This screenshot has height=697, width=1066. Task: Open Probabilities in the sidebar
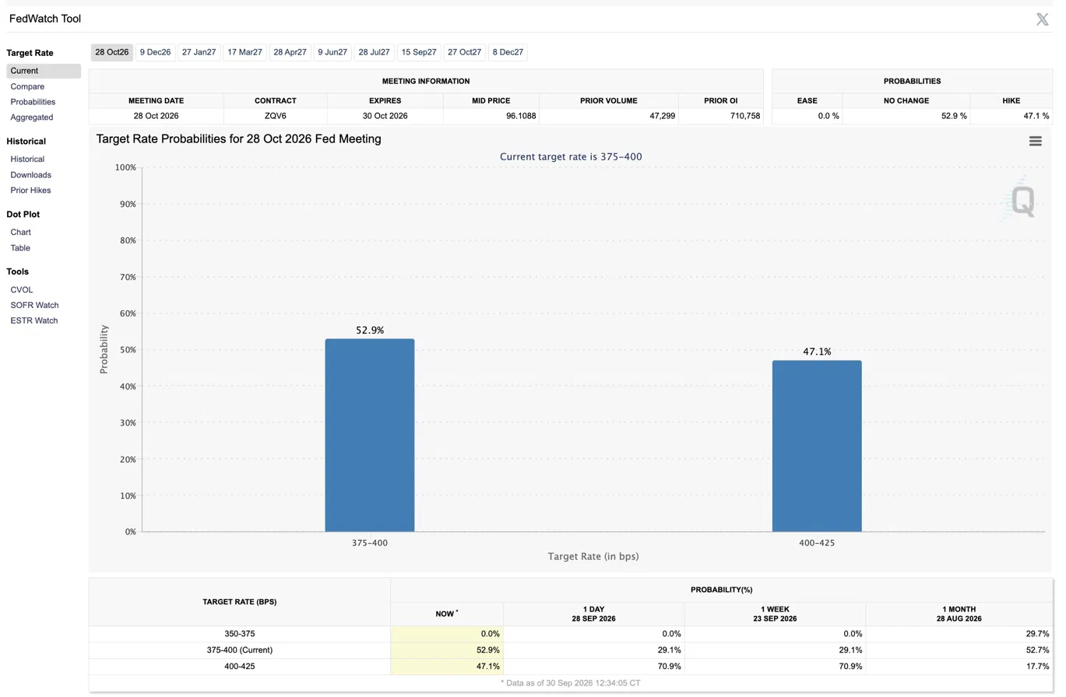point(33,102)
